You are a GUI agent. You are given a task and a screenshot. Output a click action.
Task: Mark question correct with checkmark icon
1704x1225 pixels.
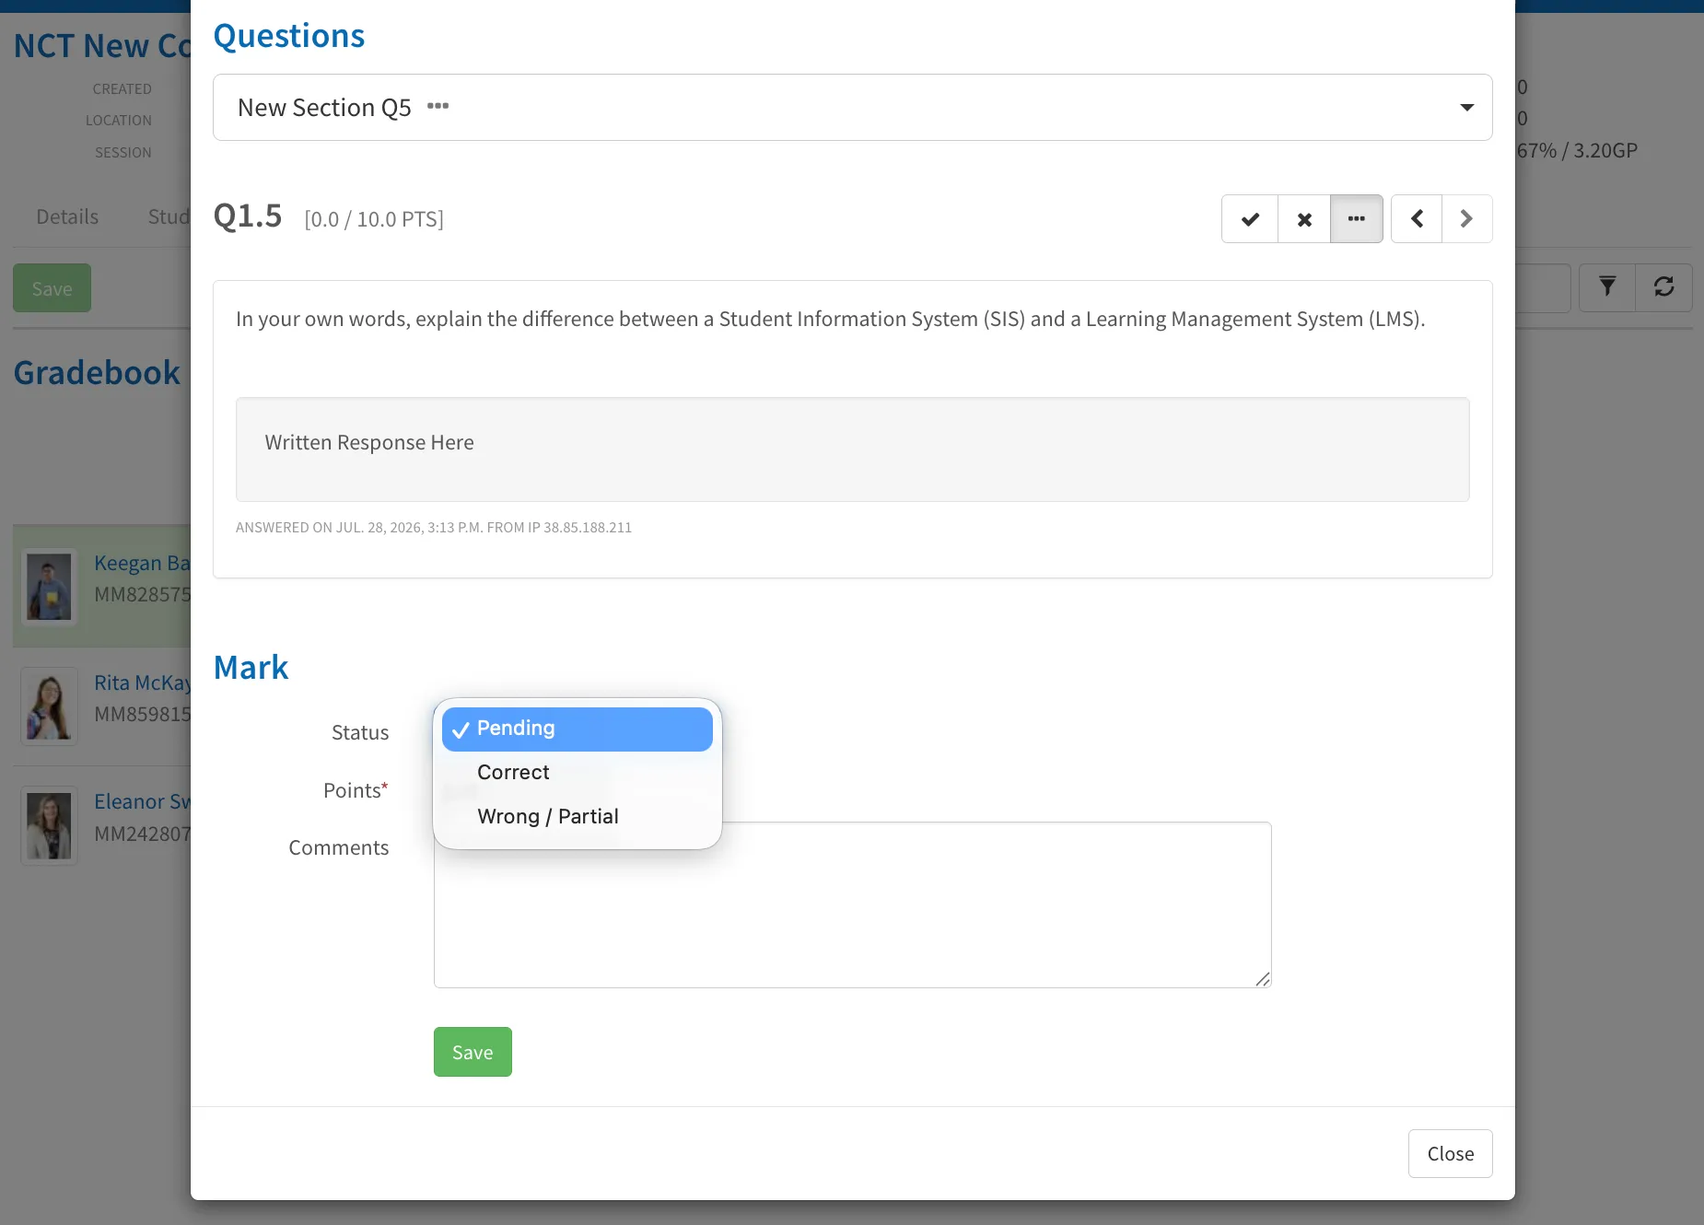1250,219
